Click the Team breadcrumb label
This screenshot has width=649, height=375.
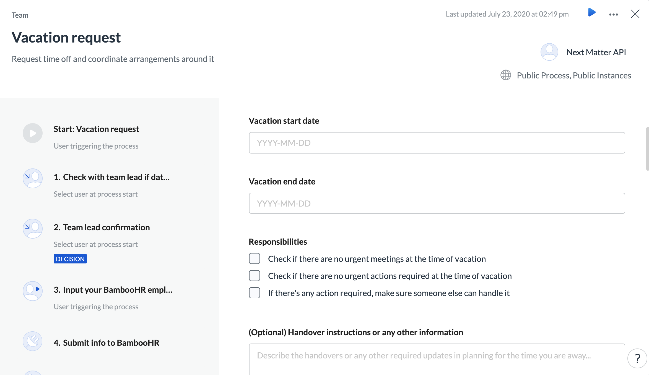(20, 15)
